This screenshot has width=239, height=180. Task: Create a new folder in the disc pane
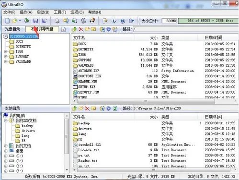[87, 29]
